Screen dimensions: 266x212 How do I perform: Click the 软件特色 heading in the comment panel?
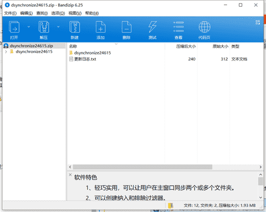(86, 177)
